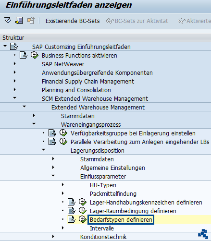211x241 pixels.
Task: Click the blue cubes icon bottom corner
Action: [203, 234]
